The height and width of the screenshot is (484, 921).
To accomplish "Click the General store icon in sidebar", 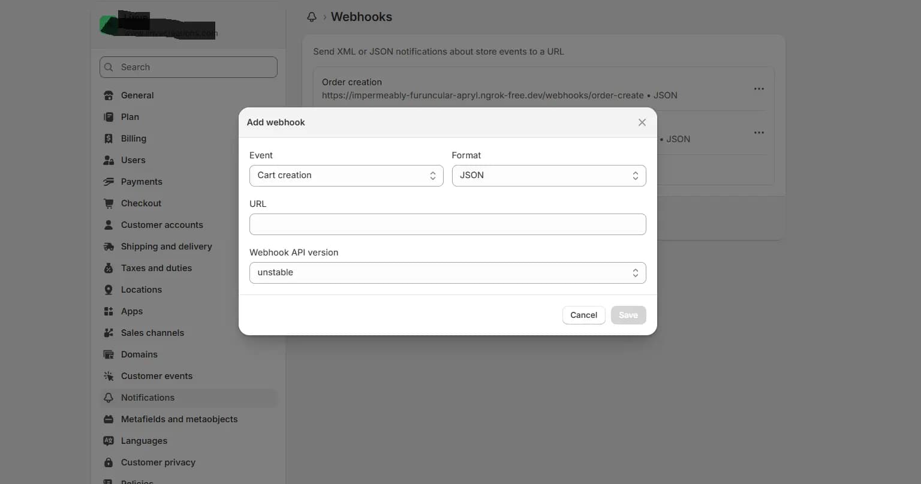I will tap(109, 95).
